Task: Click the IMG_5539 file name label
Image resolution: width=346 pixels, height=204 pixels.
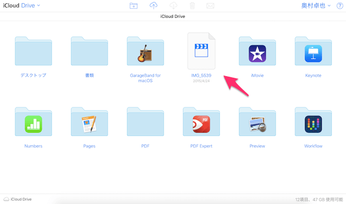Action: pos(201,76)
